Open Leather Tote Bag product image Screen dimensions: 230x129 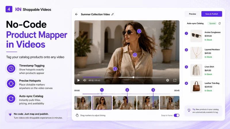[x=196, y=87]
